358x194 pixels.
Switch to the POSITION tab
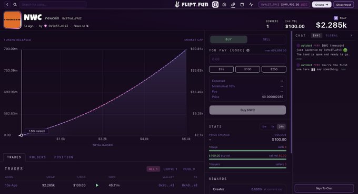coord(64,157)
